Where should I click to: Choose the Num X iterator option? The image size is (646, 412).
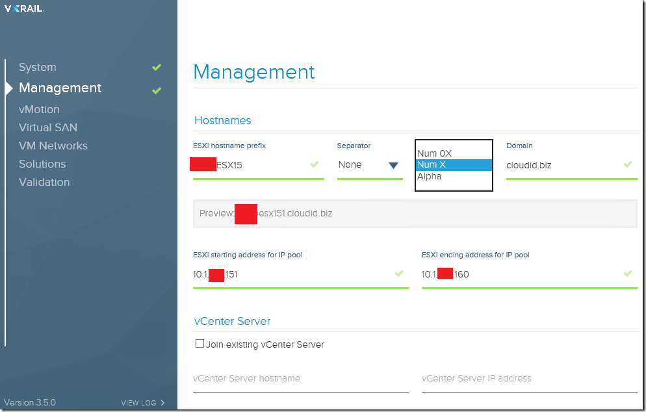(454, 165)
